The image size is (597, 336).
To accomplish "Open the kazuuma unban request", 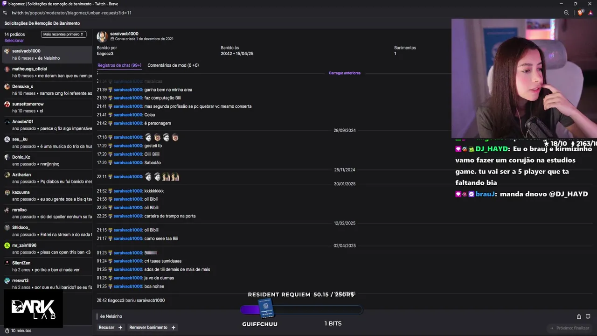I will [47, 196].
